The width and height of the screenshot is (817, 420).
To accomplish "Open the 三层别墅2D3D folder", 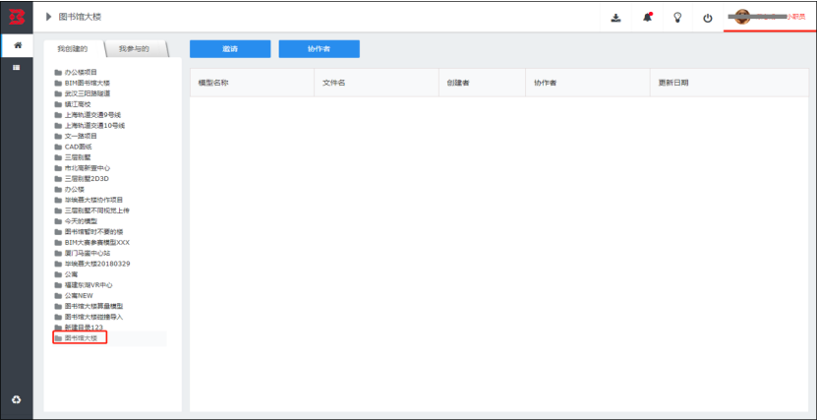I will 82,179.
